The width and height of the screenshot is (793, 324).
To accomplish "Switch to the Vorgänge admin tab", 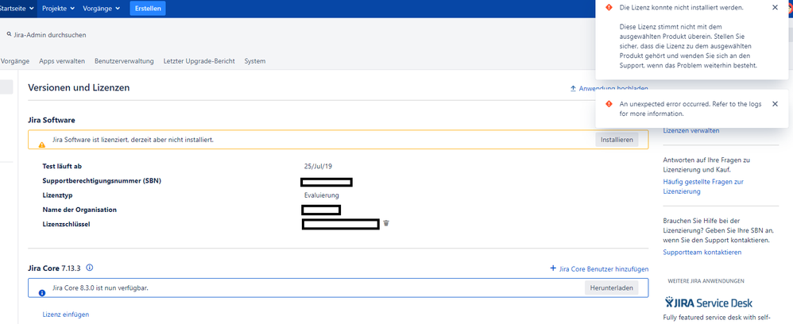I will pos(14,61).
